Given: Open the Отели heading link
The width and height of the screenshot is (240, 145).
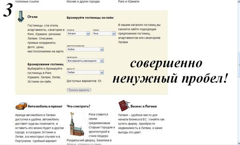Looking at the screenshot, I should tap(32, 17).
